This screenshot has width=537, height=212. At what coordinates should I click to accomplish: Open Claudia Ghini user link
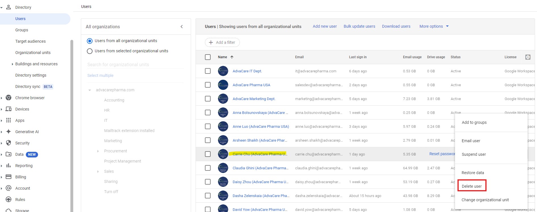coord(260,168)
